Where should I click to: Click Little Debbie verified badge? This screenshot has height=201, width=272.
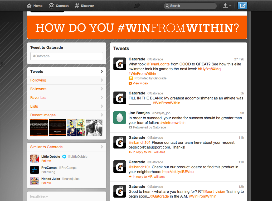[64, 157]
